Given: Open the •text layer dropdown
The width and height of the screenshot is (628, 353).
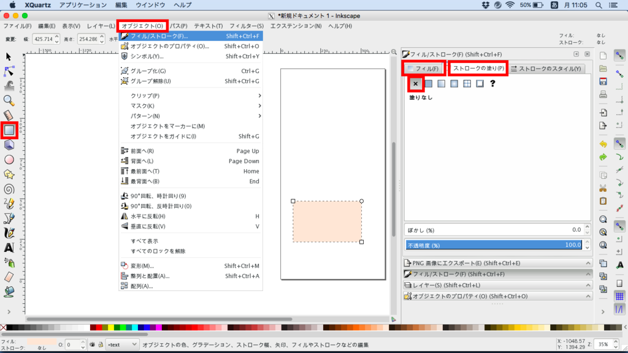Looking at the screenshot, I should click(x=122, y=344).
